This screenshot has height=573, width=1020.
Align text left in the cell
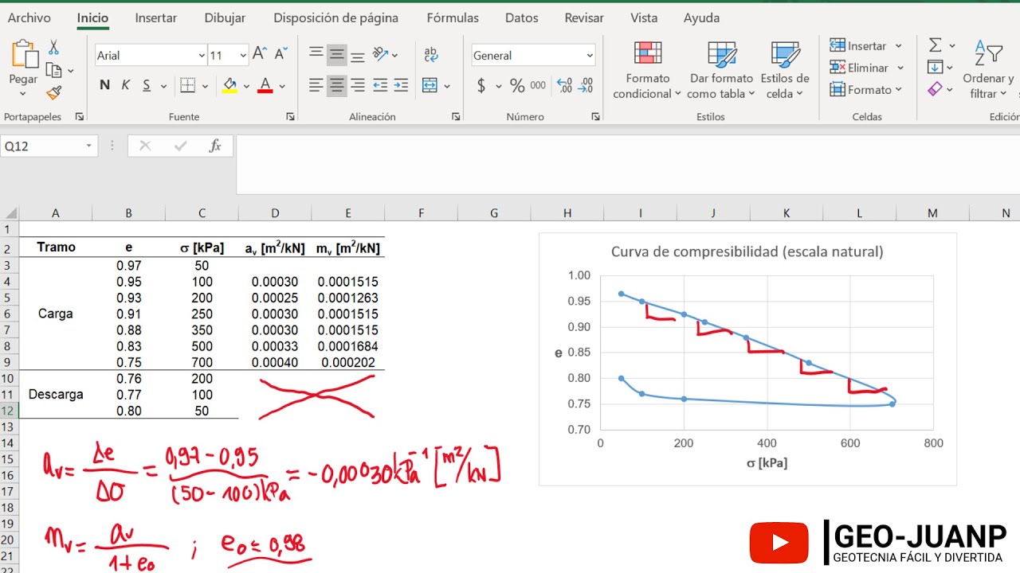click(x=316, y=85)
